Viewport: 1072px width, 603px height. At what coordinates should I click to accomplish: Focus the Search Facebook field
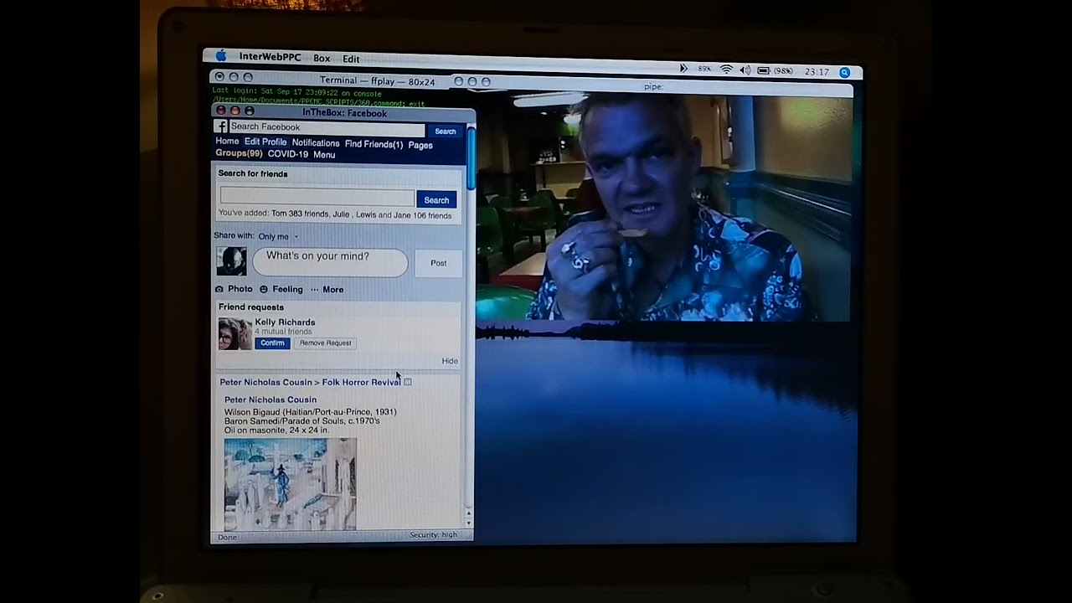(x=327, y=127)
